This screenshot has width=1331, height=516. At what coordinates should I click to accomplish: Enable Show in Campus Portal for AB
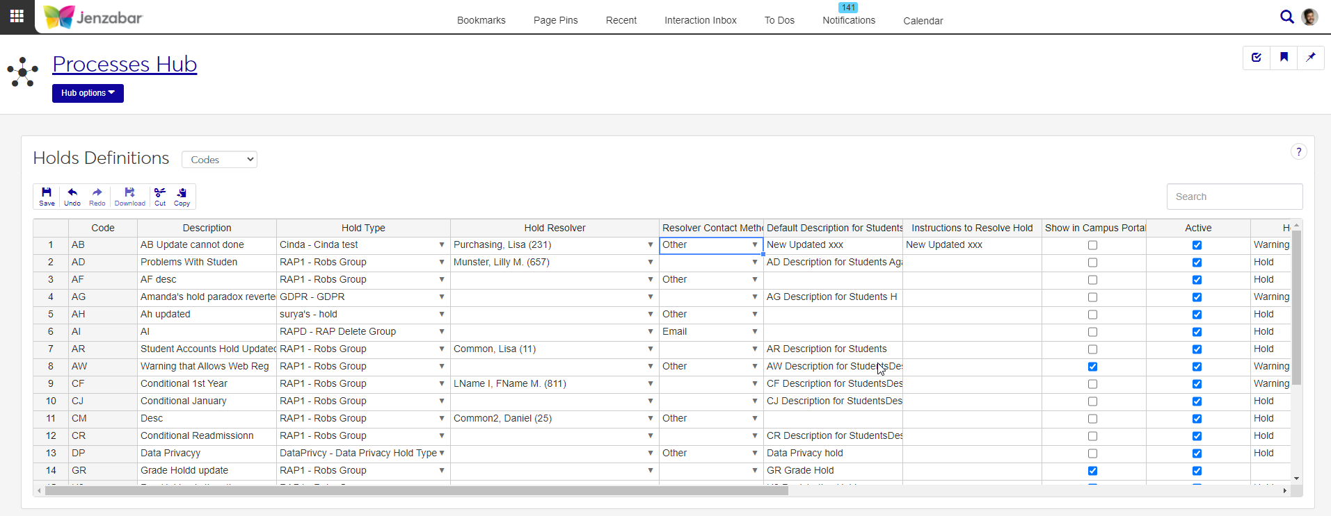click(1092, 245)
